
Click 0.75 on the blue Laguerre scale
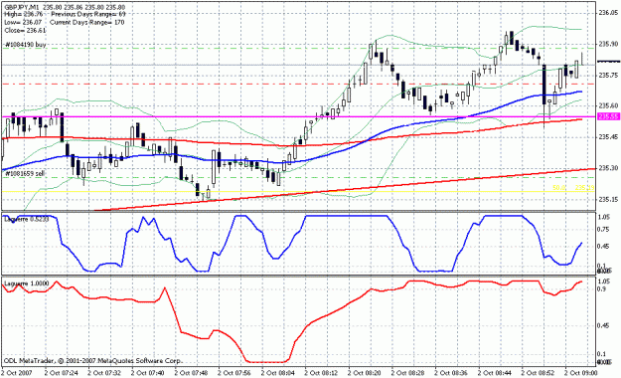pyautogui.click(x=603, y=229)
